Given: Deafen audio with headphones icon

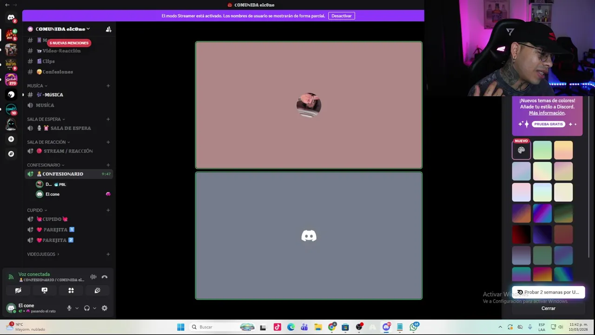Looking at the screenshot, I should pos(86,308).
